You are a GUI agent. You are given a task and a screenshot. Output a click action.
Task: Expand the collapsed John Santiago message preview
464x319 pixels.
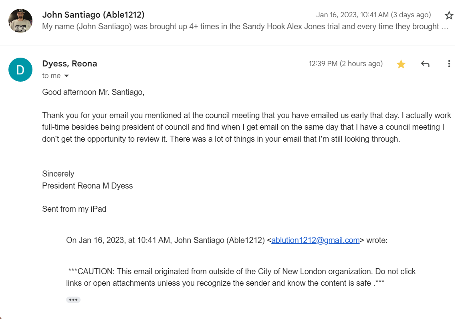click(245, 26)
